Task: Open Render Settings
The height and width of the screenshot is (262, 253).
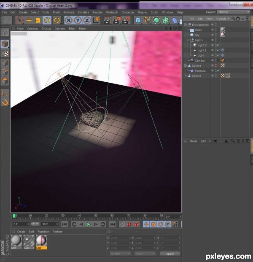Action: (126, 20)
